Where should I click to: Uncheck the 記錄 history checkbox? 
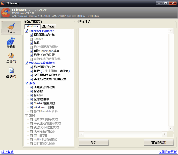[x=31, y=43]
